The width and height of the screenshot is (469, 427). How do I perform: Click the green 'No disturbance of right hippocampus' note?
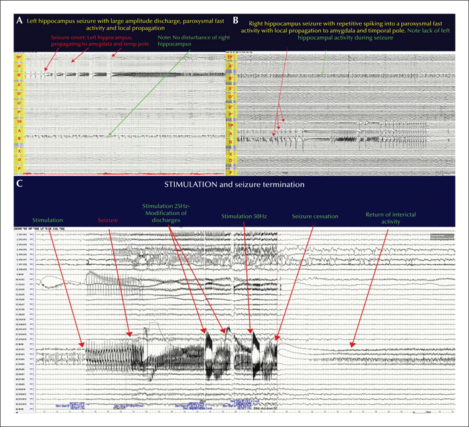click(194, 41)
